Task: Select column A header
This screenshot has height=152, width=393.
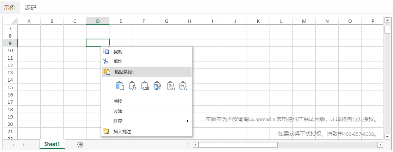Action: pyautogui.click(x=29, y=21)
